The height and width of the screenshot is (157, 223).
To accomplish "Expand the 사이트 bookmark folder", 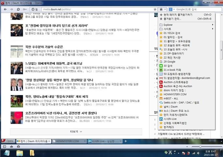I will tap(186, 29).
